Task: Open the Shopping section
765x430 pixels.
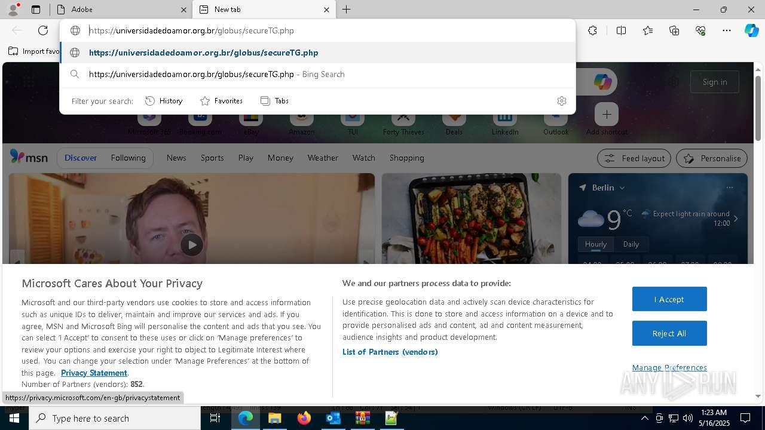Action: tap(406, 158)
